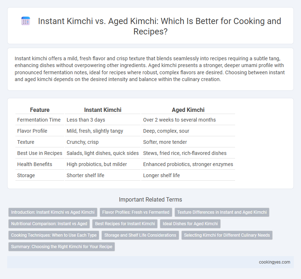
Task: Select the Fermentation Time row label
Action: (39, 120)
